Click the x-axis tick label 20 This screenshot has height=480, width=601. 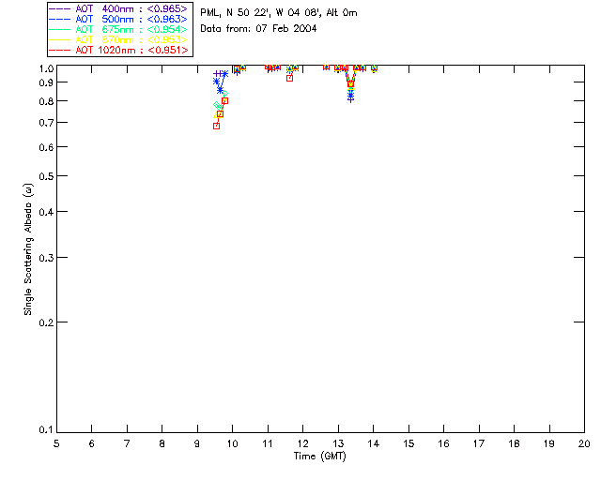(584, 443)
